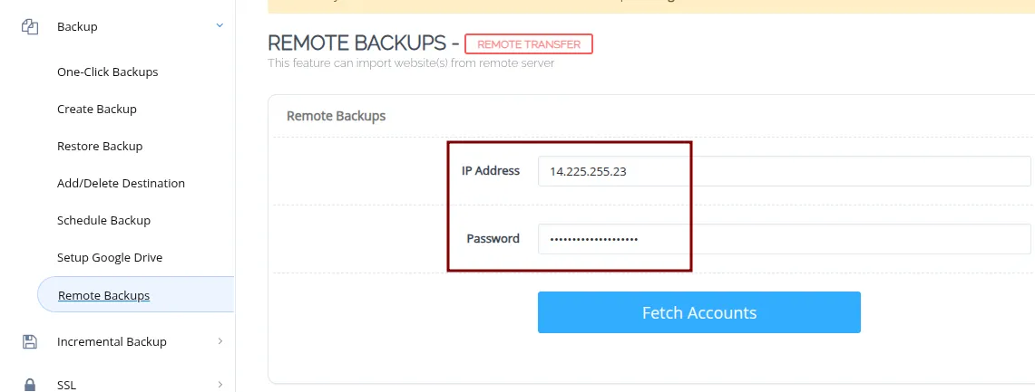Screen dimensions: 1035x392
Task: Open One-Click Backups page
Action: pos(107,72)
